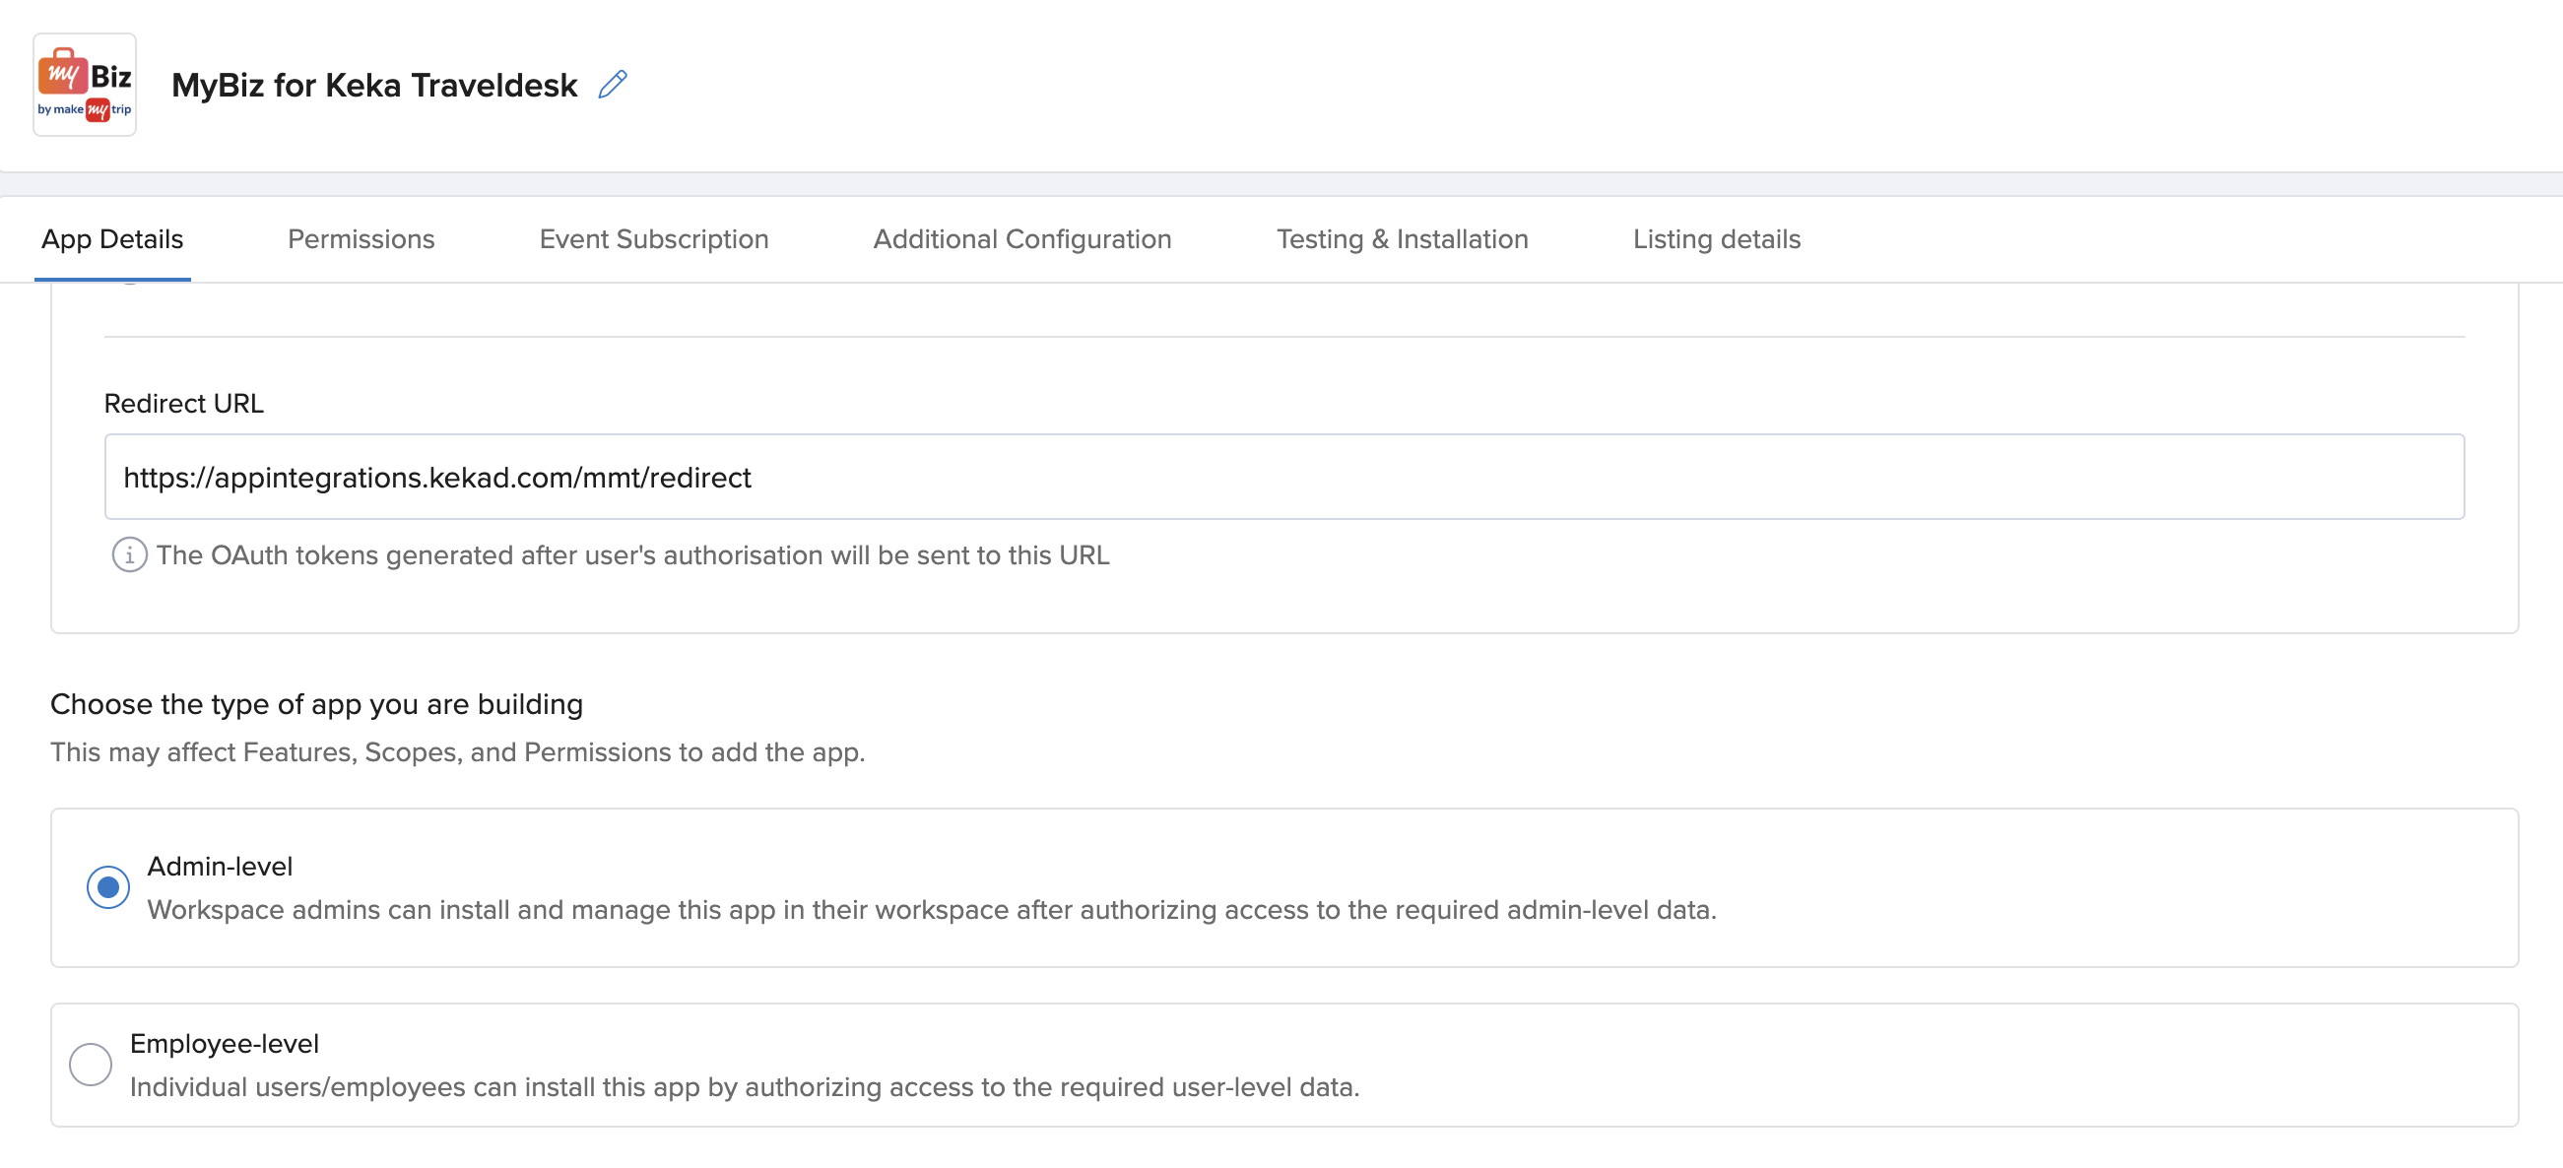Select the Admin-level radio button
The image size is (2563, 1168).
tap(107, 886)
